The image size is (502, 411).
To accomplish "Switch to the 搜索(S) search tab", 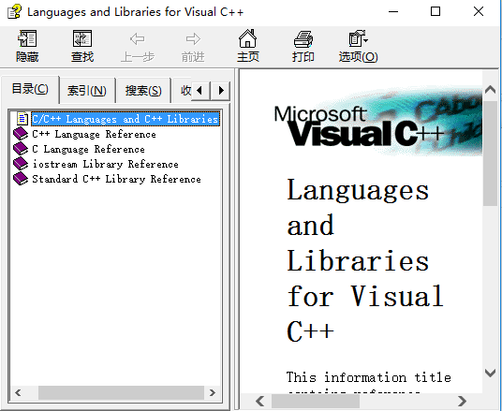I will tap(143, 91).
